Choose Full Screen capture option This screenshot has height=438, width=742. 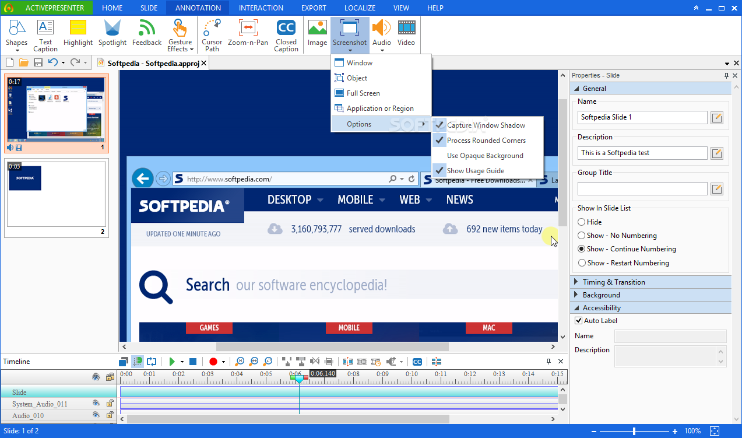tap(381, 93)
